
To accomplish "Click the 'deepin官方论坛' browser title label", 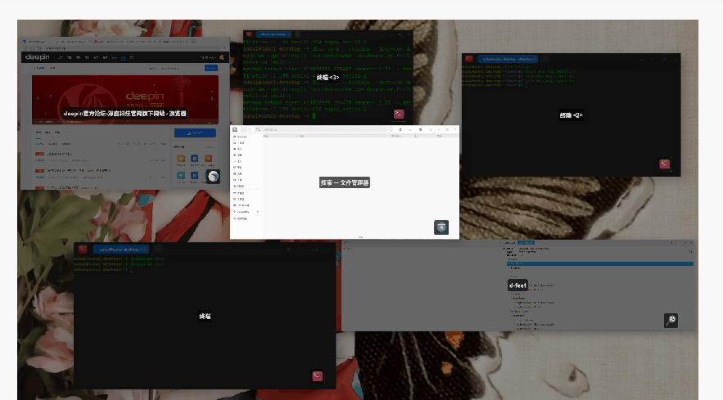I will [x=125, y=114].
